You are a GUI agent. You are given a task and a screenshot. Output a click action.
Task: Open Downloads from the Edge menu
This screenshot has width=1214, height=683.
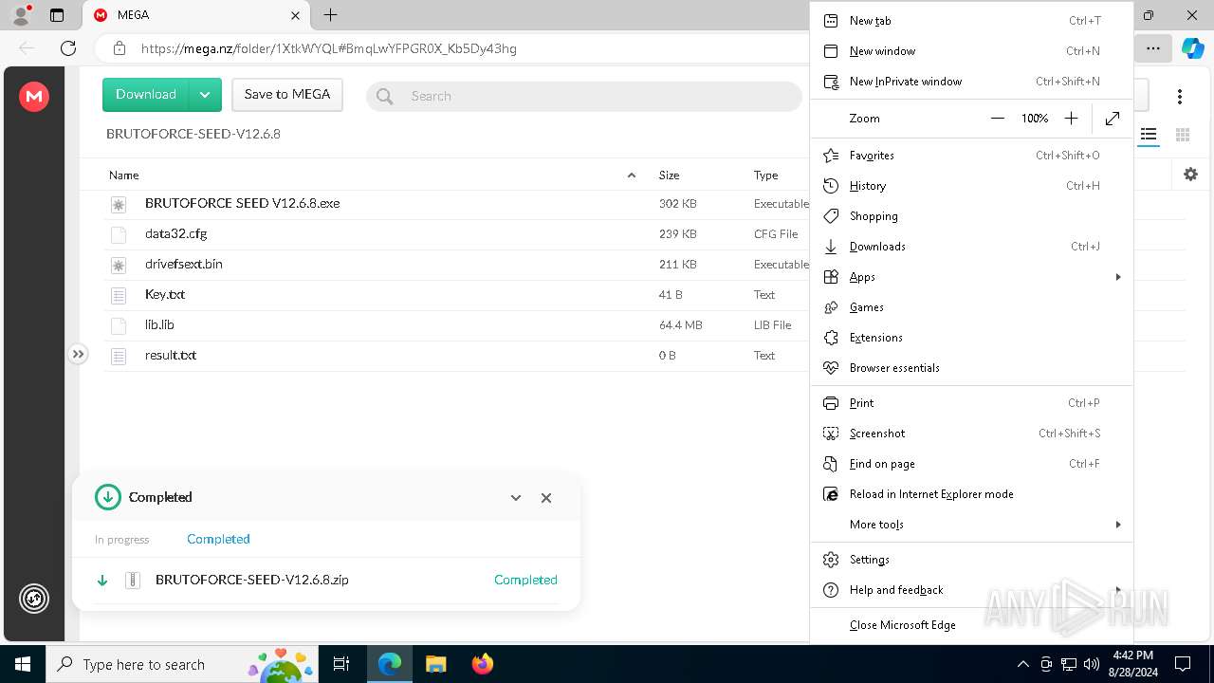[972, 247]
